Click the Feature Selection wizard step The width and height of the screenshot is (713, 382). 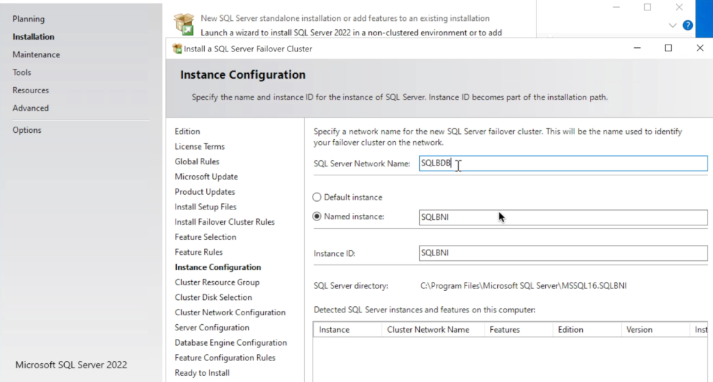pos(205,237)
